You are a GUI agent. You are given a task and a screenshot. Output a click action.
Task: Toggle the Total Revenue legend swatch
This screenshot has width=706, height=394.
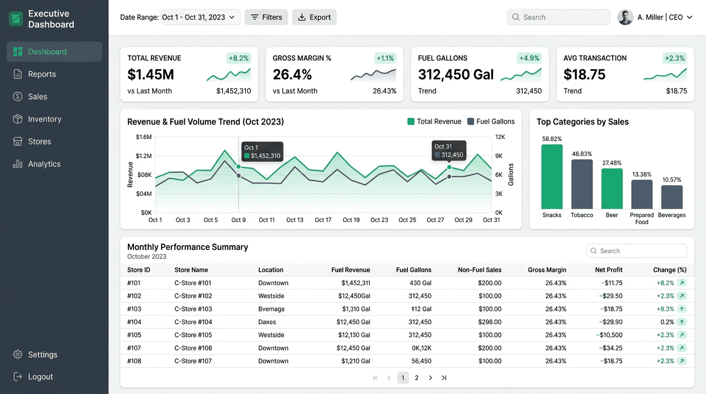coord(411,122)
